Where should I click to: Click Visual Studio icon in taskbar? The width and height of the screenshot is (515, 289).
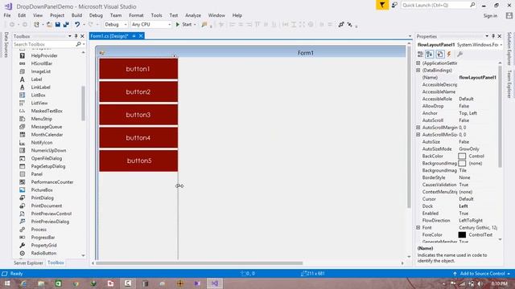tap(215, 283)
